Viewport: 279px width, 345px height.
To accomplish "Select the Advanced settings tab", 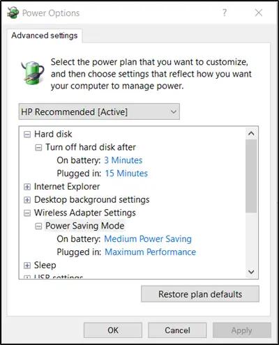I will click(x=45, y=36).
